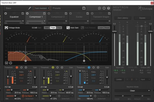Close the Neutron/Bass GRP window
154x102 pixels.
[x=152, y=3]
